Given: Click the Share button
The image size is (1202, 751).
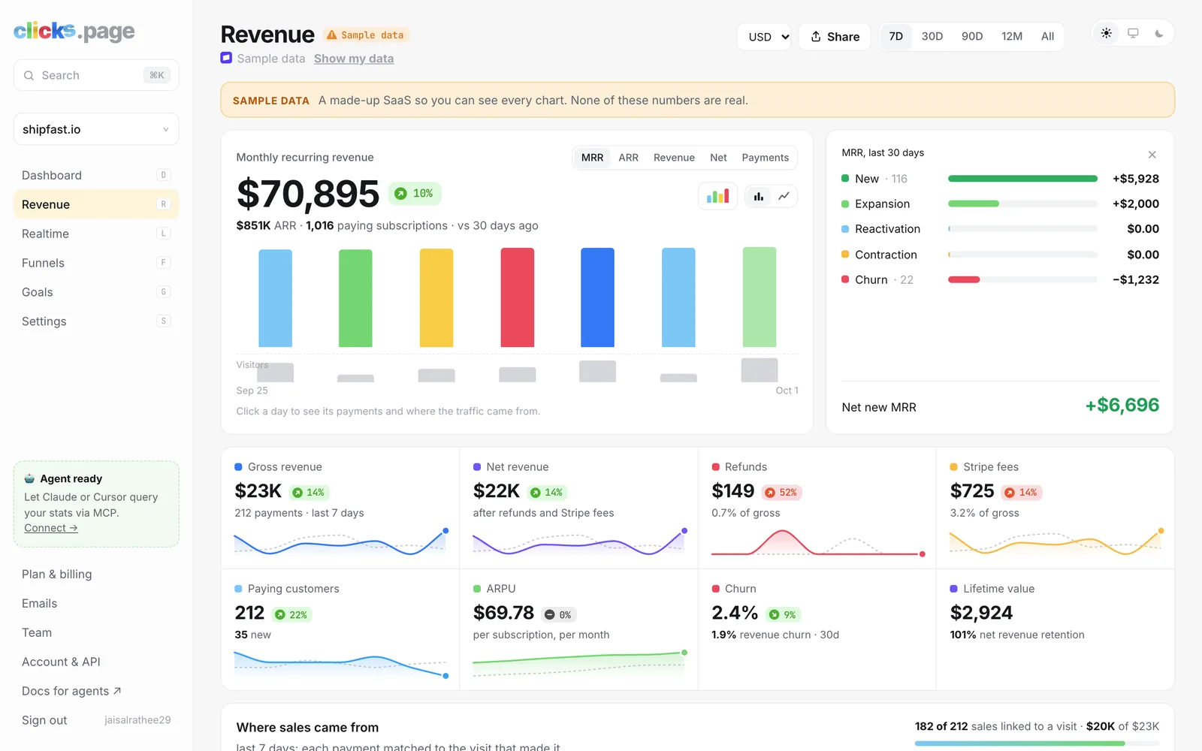Looking at the screenshot, I should 835,37.
